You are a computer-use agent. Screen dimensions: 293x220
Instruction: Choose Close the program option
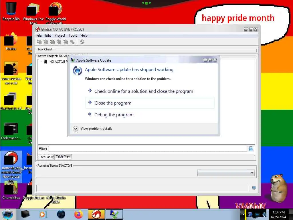tap(150, 103)
